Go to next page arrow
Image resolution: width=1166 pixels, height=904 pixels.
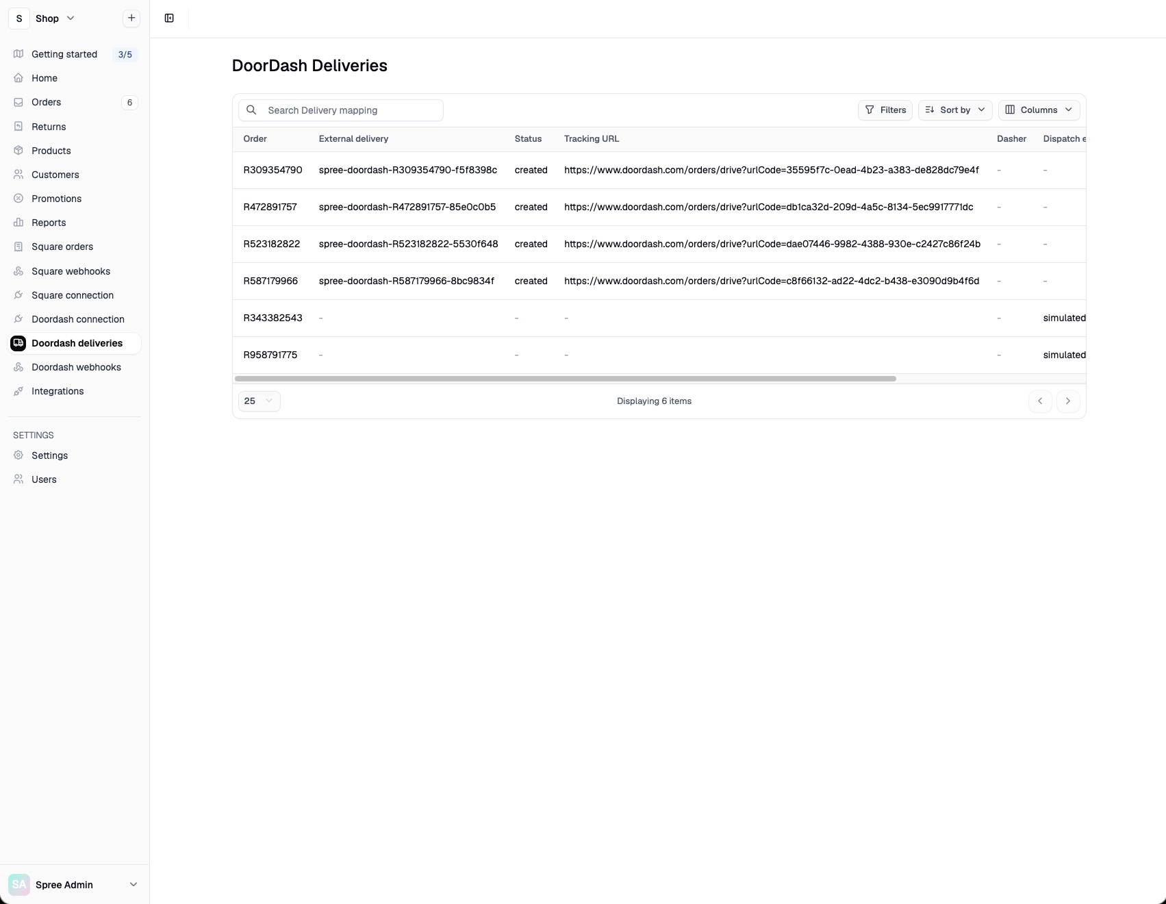(1068, 401)
